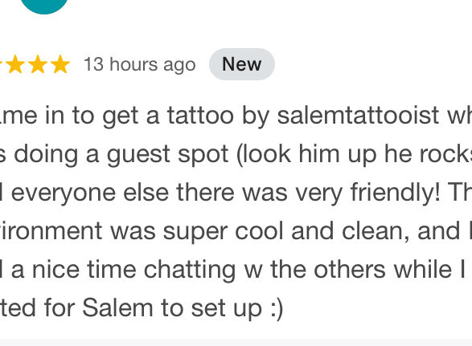Click the partially cut-off star at left edge
Image resolution: width=472 pixels, height=346 pixels.
point(1,64)
